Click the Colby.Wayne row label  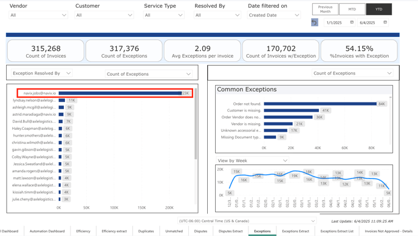point(34,157)
